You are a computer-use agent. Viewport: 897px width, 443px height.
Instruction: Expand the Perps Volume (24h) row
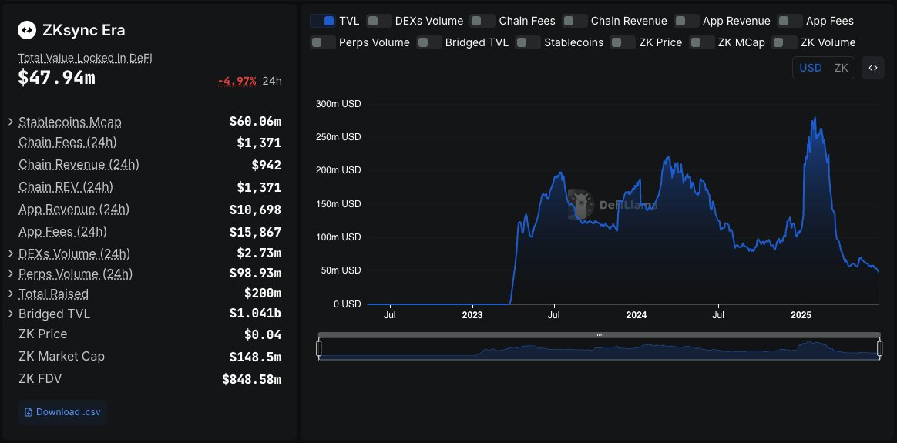11,274
